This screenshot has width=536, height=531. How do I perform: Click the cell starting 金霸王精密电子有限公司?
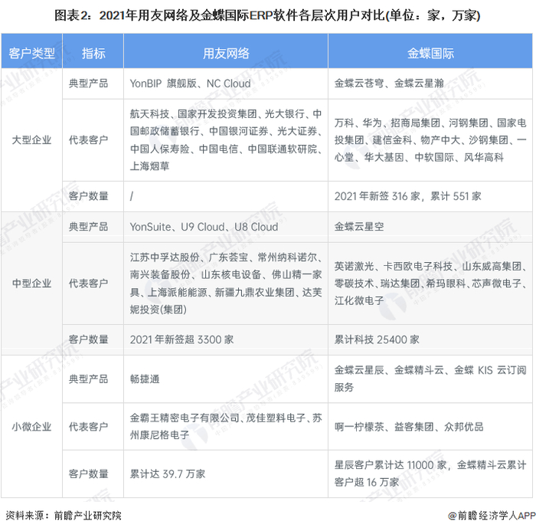pyautogui.click(x=226, y=427)
